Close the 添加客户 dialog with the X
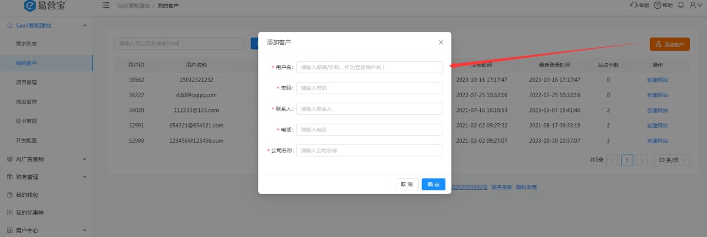 441,42
